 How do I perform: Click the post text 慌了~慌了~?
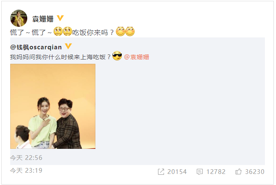[x=31, y=32]
